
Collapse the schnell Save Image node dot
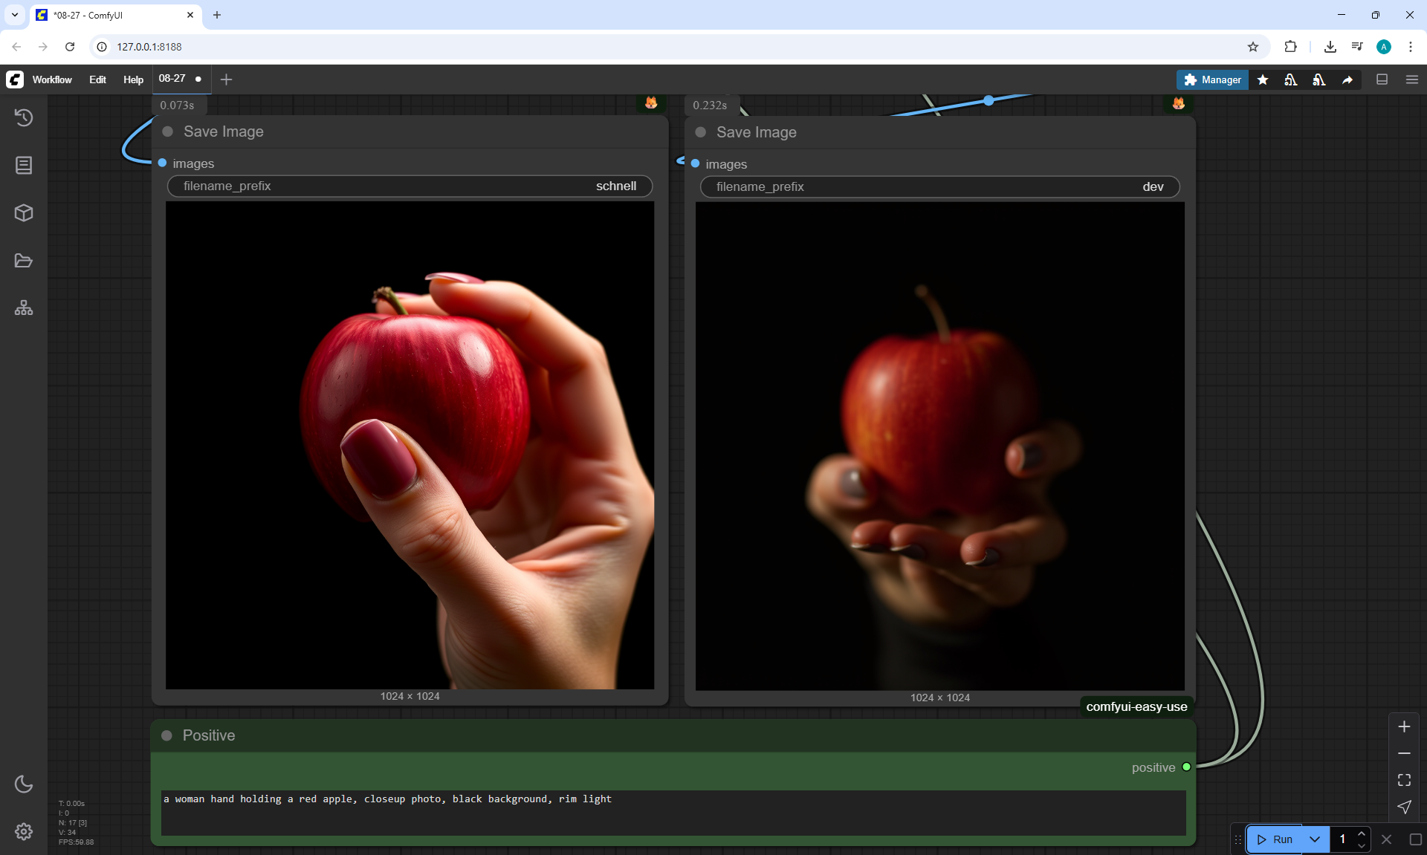click(x=168, y=131)
